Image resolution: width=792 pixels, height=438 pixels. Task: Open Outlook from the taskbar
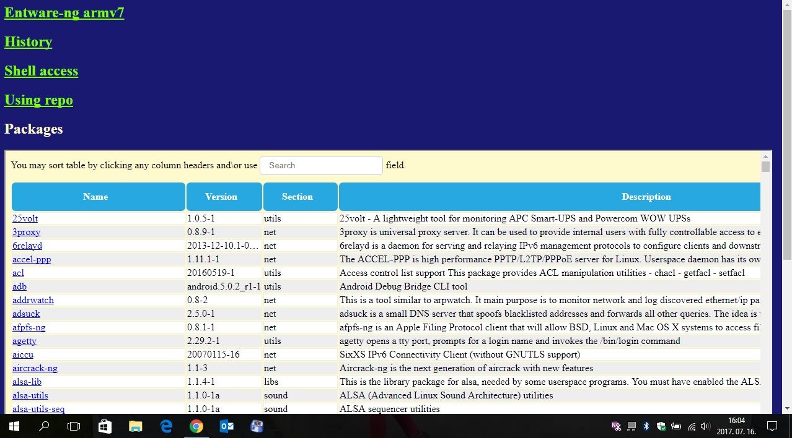click(x=226, y=426)
